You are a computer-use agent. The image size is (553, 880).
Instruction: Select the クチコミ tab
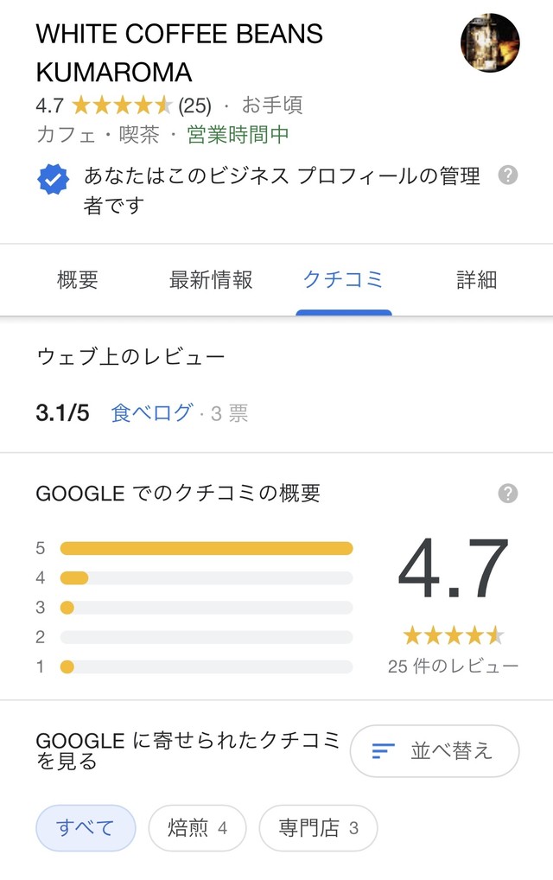[x=343, y=279]
